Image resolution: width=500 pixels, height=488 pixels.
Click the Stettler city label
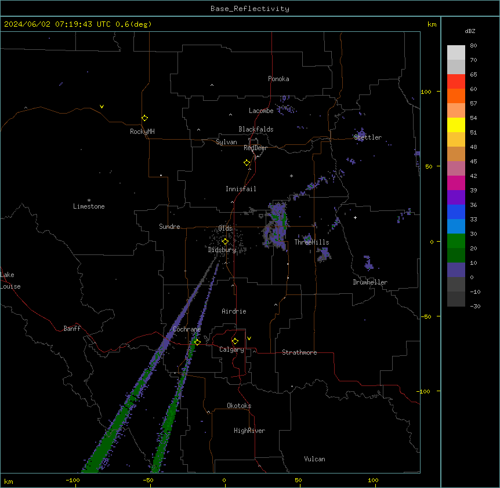click(x=368, y=137)
